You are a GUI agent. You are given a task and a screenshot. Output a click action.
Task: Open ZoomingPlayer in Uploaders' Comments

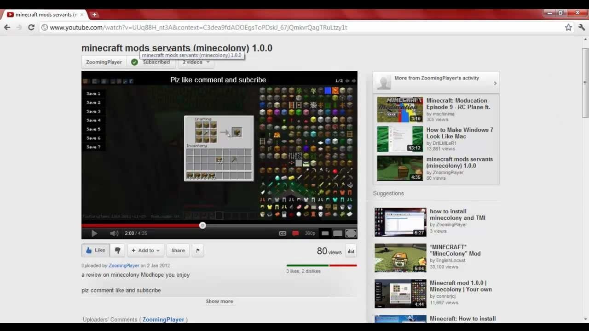(163, 320)
